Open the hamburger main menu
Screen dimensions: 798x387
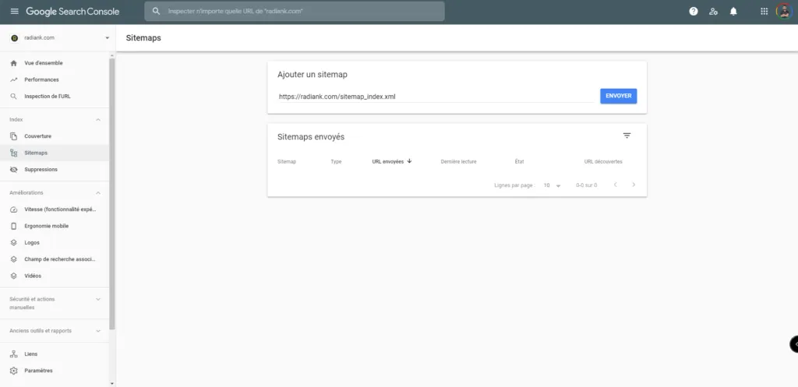(14, 11)
